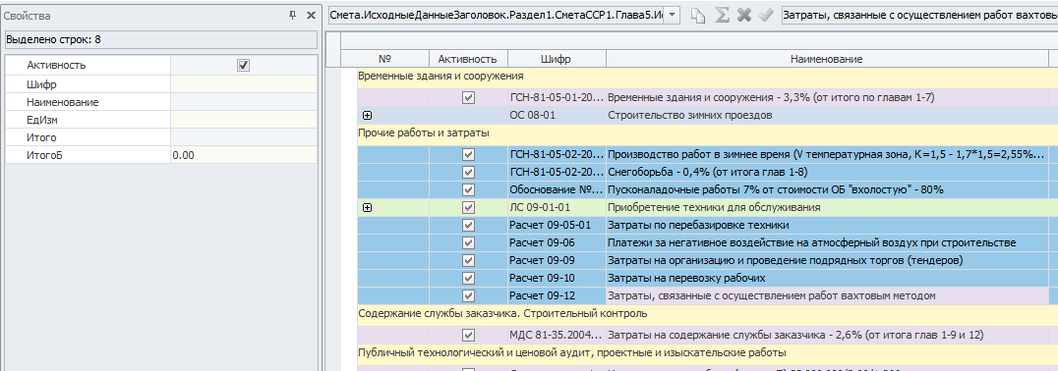Click the ОС 08-01 code cell
The image size is (1058, 371).
coord(557,115)
